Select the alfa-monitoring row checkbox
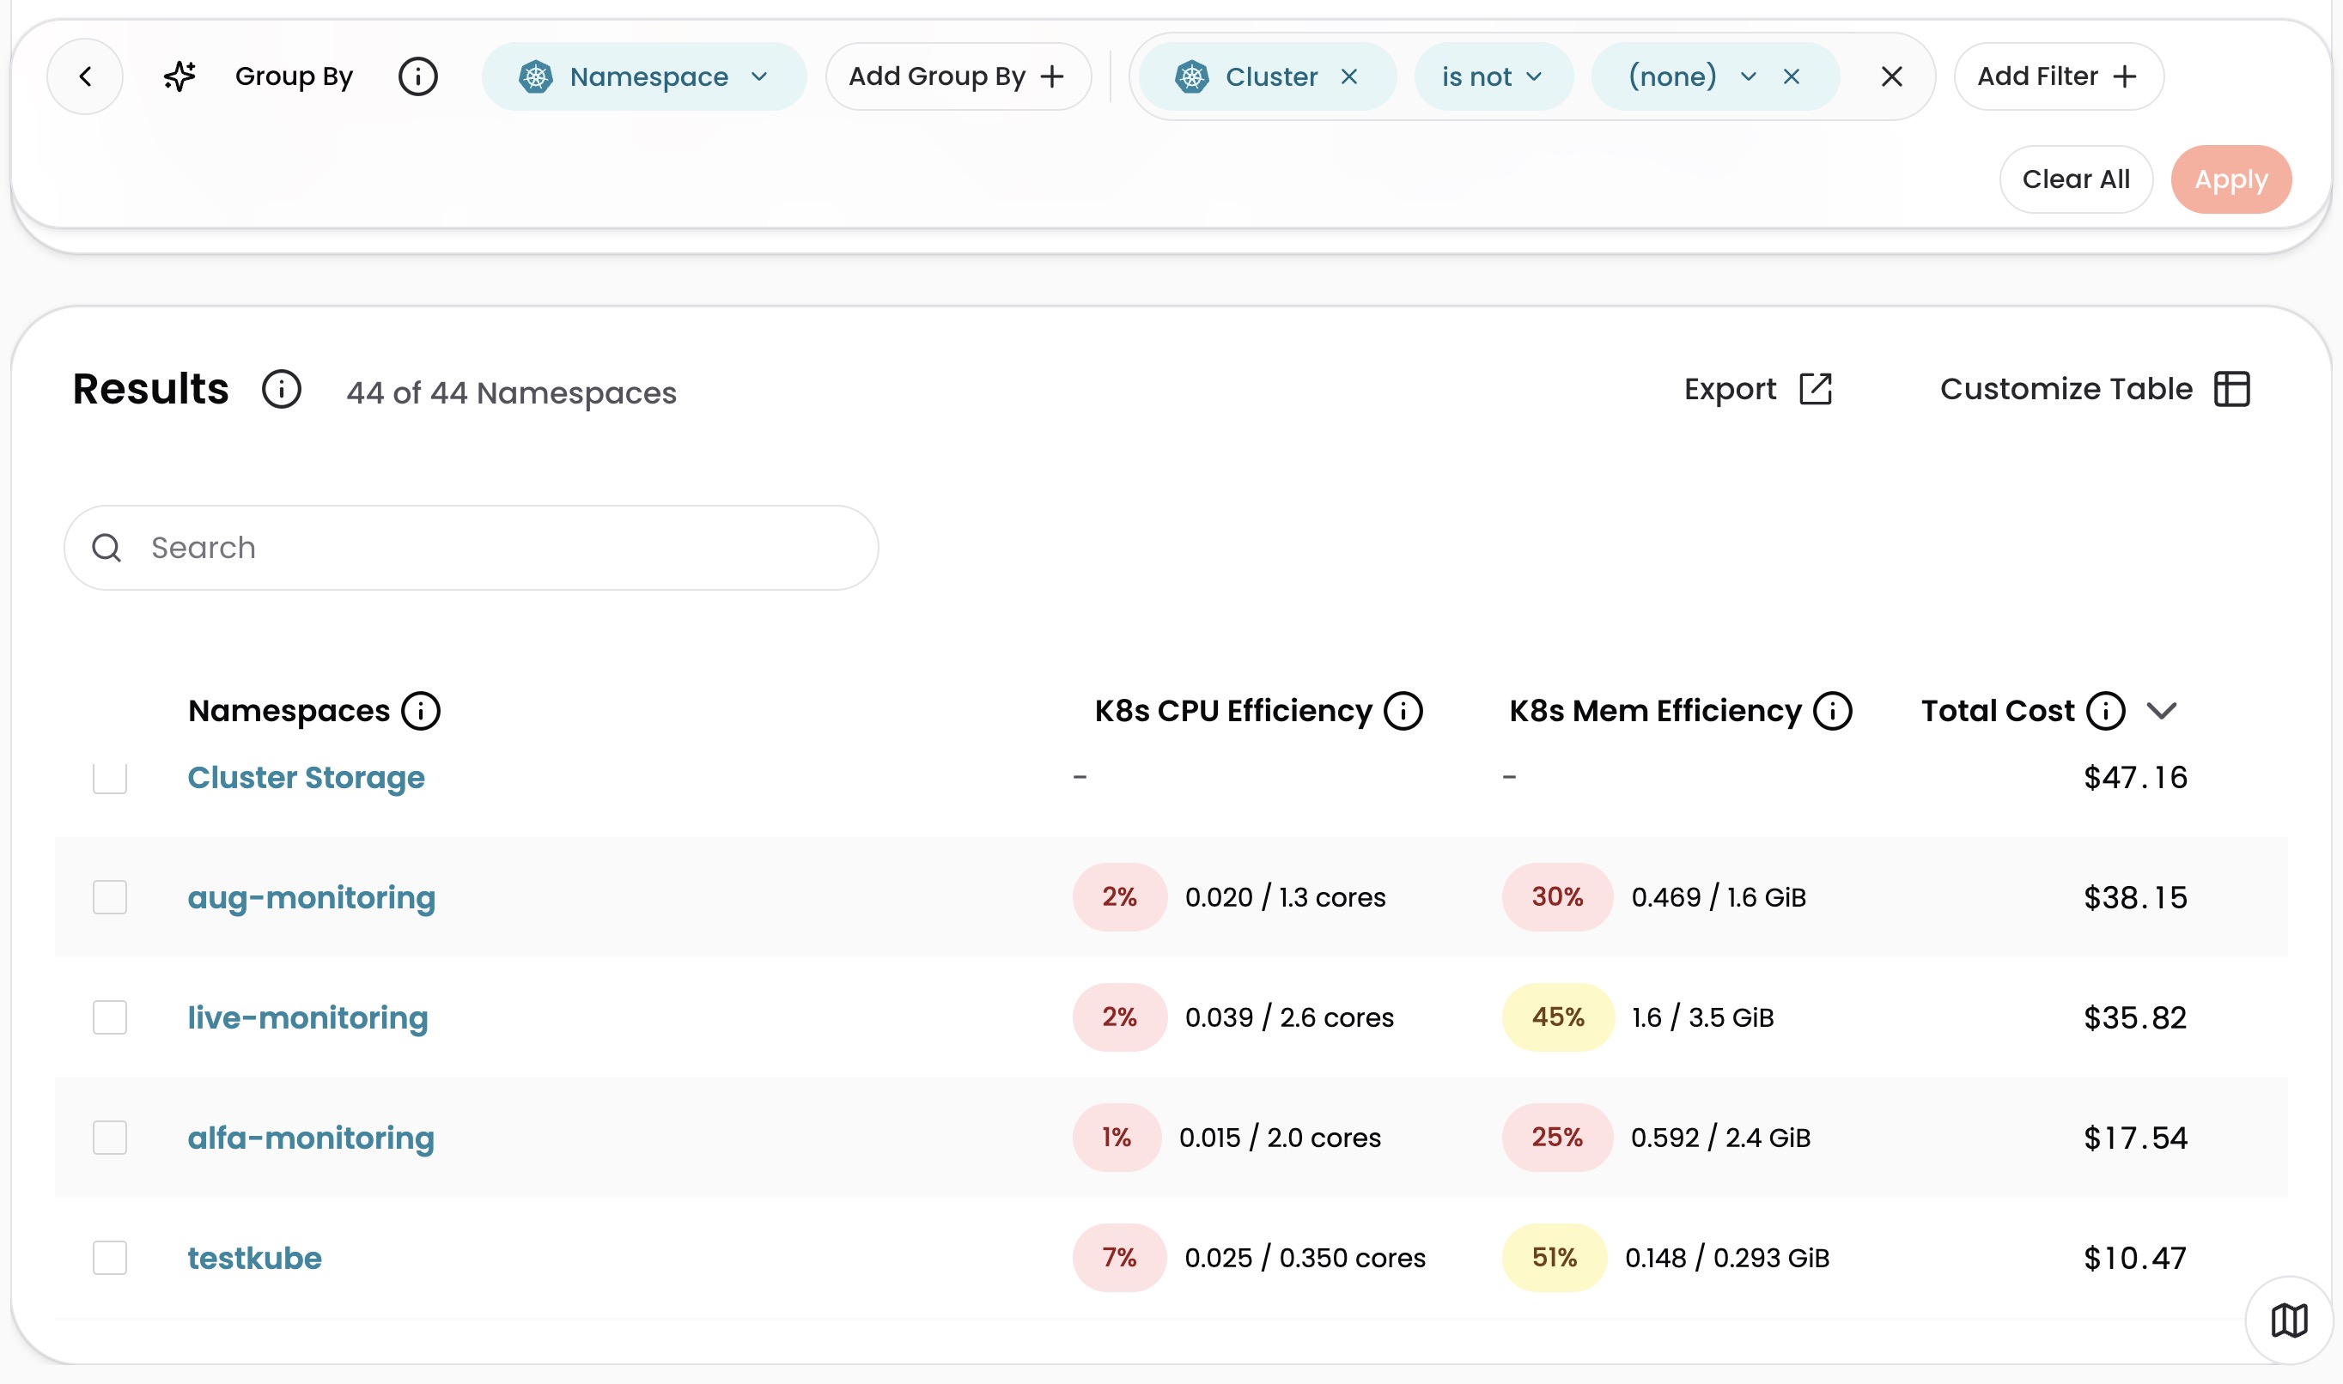2343x1384 pixels. (110, 1138)
